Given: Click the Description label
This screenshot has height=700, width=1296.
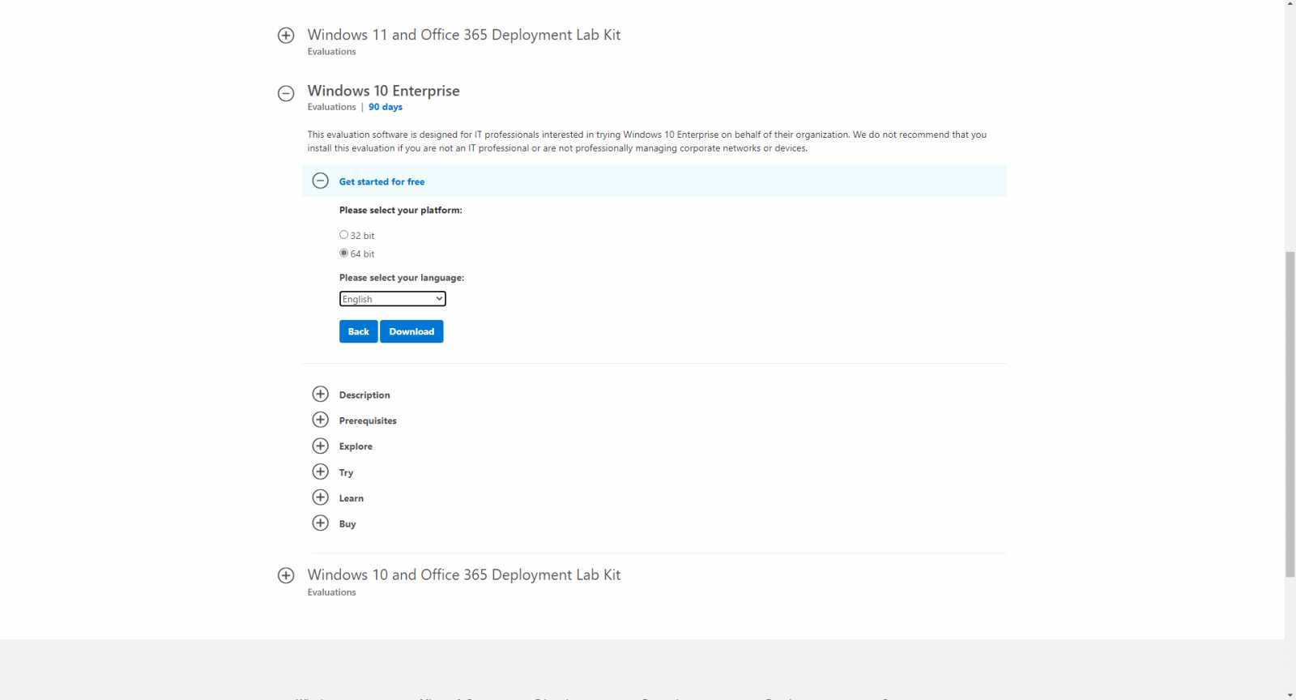Looking at the screenshot, I should (x=364, y=395).
